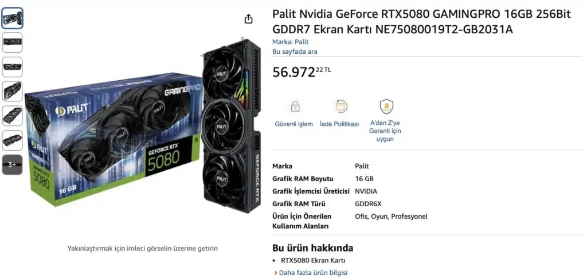Open the İade Politikası text link

click(x=339, y=124)
